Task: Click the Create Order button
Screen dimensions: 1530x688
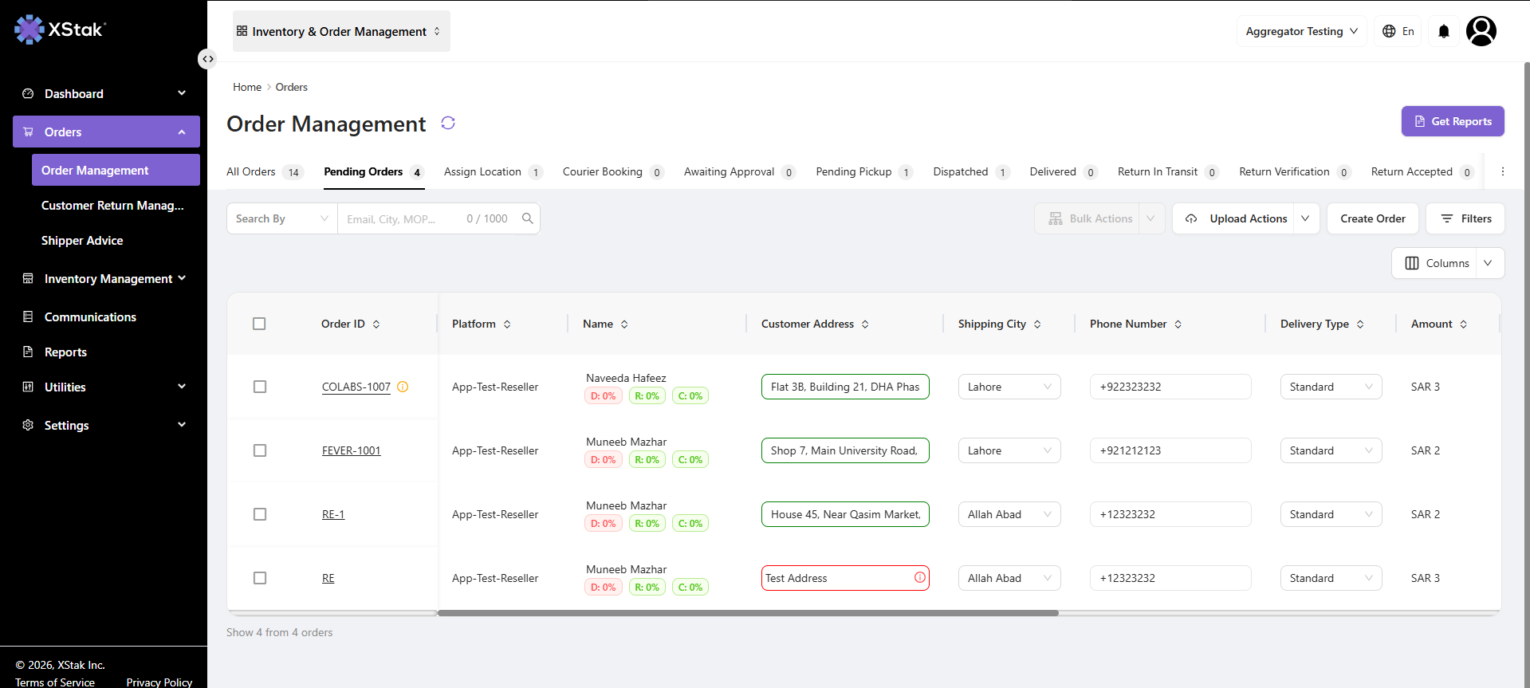Action: (1373, 218)
